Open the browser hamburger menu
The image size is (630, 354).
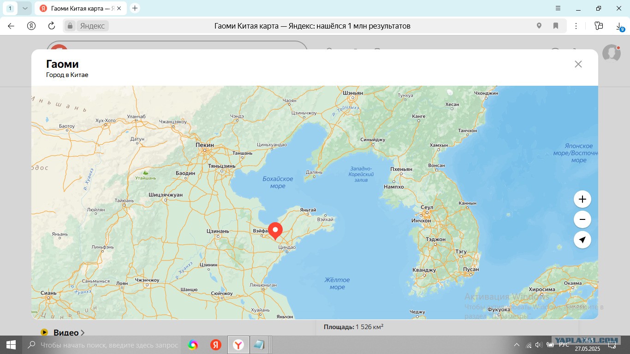click(x=558, y=8)
